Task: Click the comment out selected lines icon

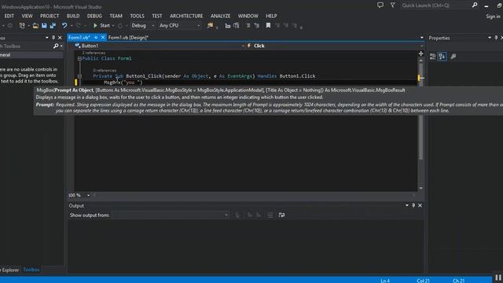Action: [x=248, y=25]
